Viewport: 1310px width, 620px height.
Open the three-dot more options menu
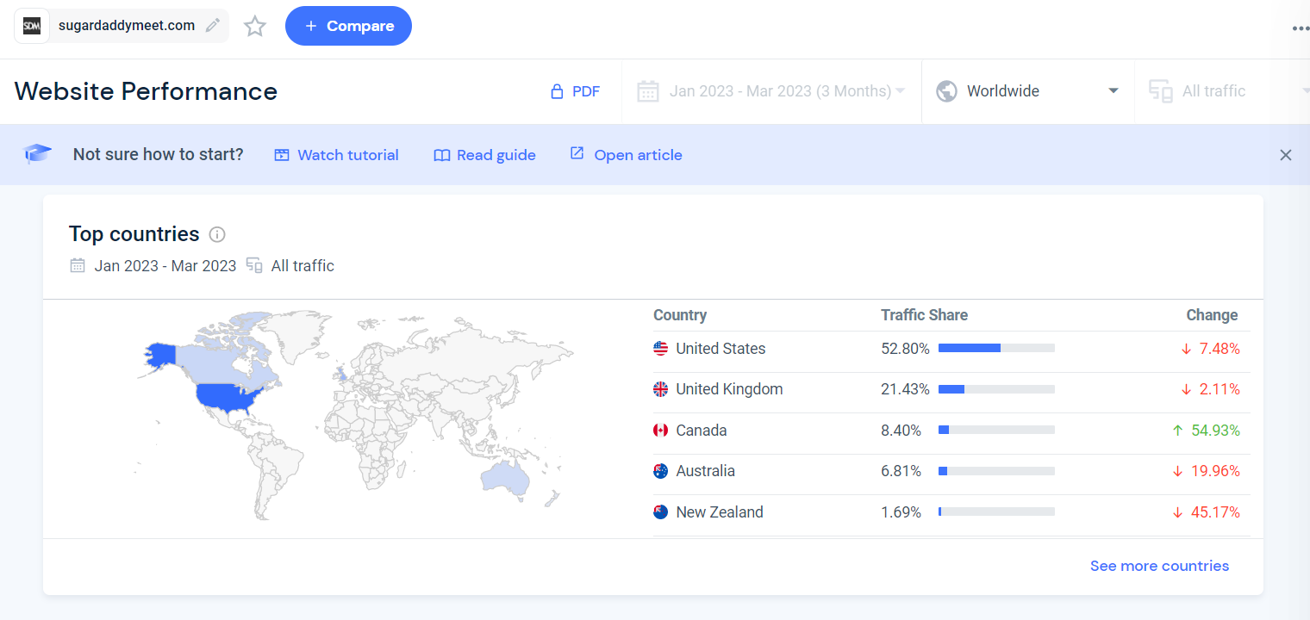tap(1300, 28)
